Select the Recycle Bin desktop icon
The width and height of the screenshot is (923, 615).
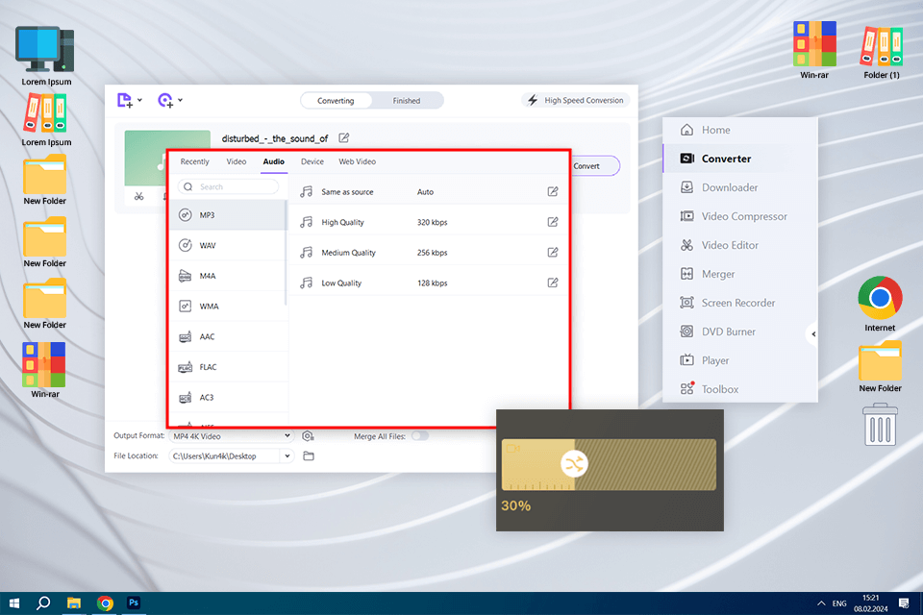click(880, 425)
